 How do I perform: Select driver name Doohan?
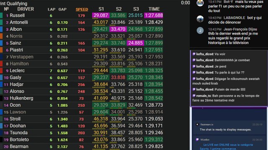[18, 126]
